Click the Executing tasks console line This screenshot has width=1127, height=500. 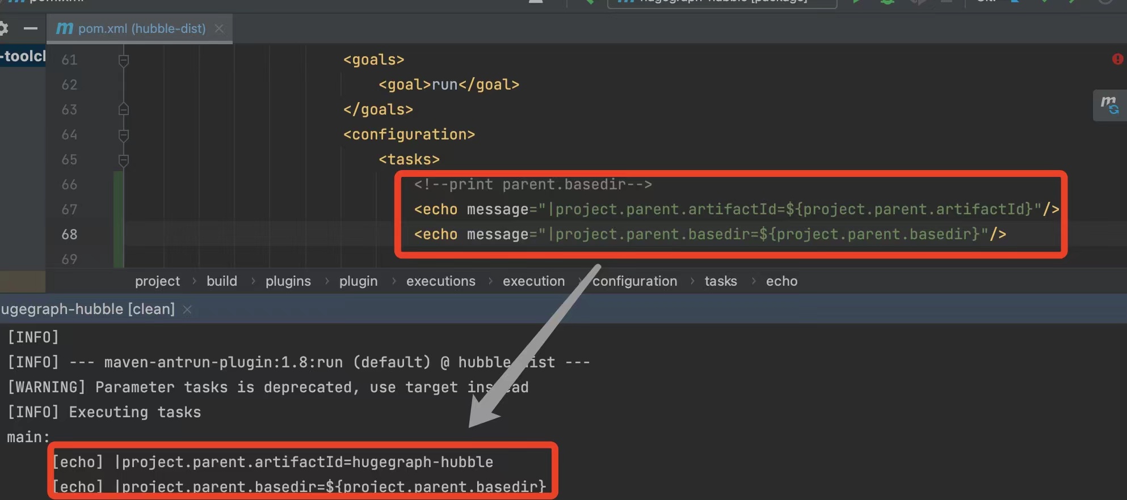104,412
